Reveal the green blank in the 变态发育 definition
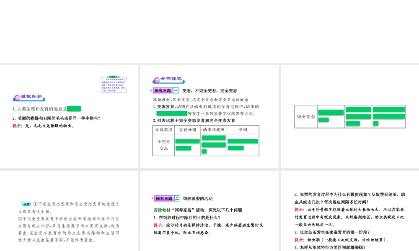Image resolution: width=419 pixels, height=251 pixels. coord(172,113)
